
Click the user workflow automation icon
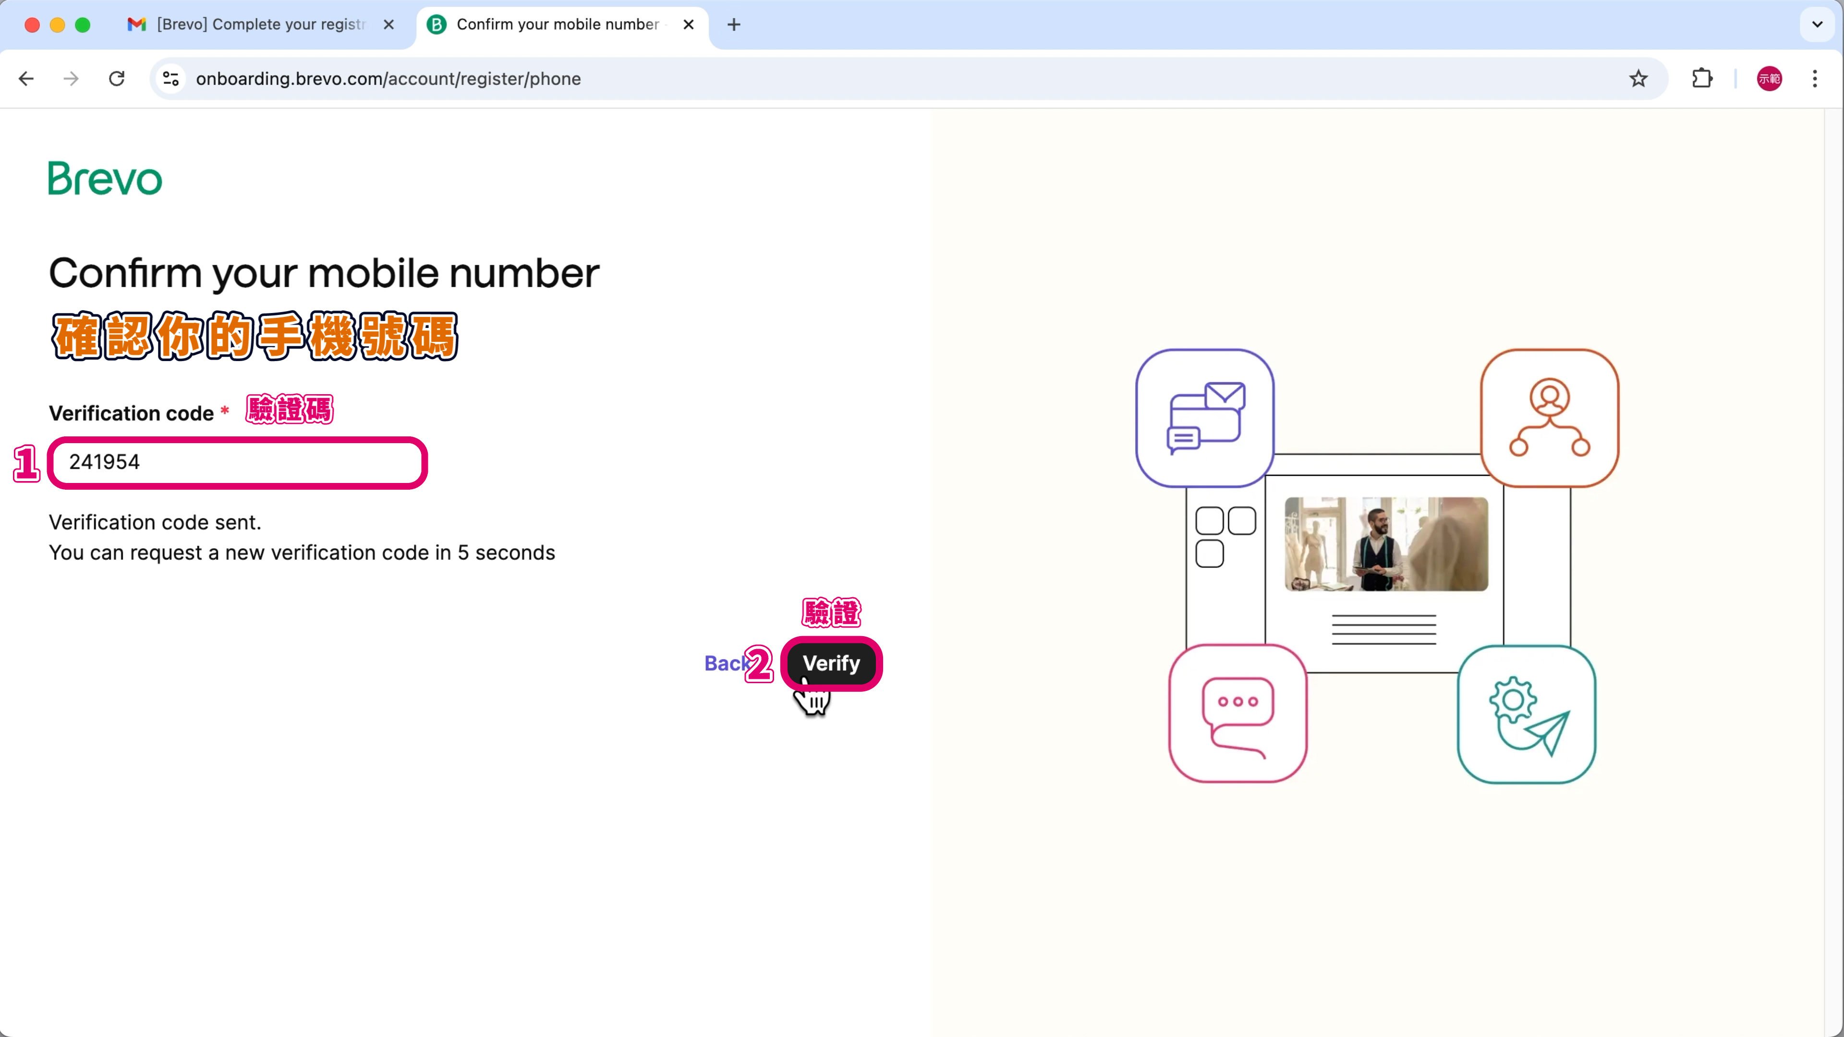[x=1549, y=418]
